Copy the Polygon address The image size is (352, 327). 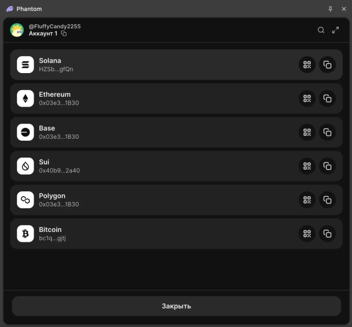328,200
